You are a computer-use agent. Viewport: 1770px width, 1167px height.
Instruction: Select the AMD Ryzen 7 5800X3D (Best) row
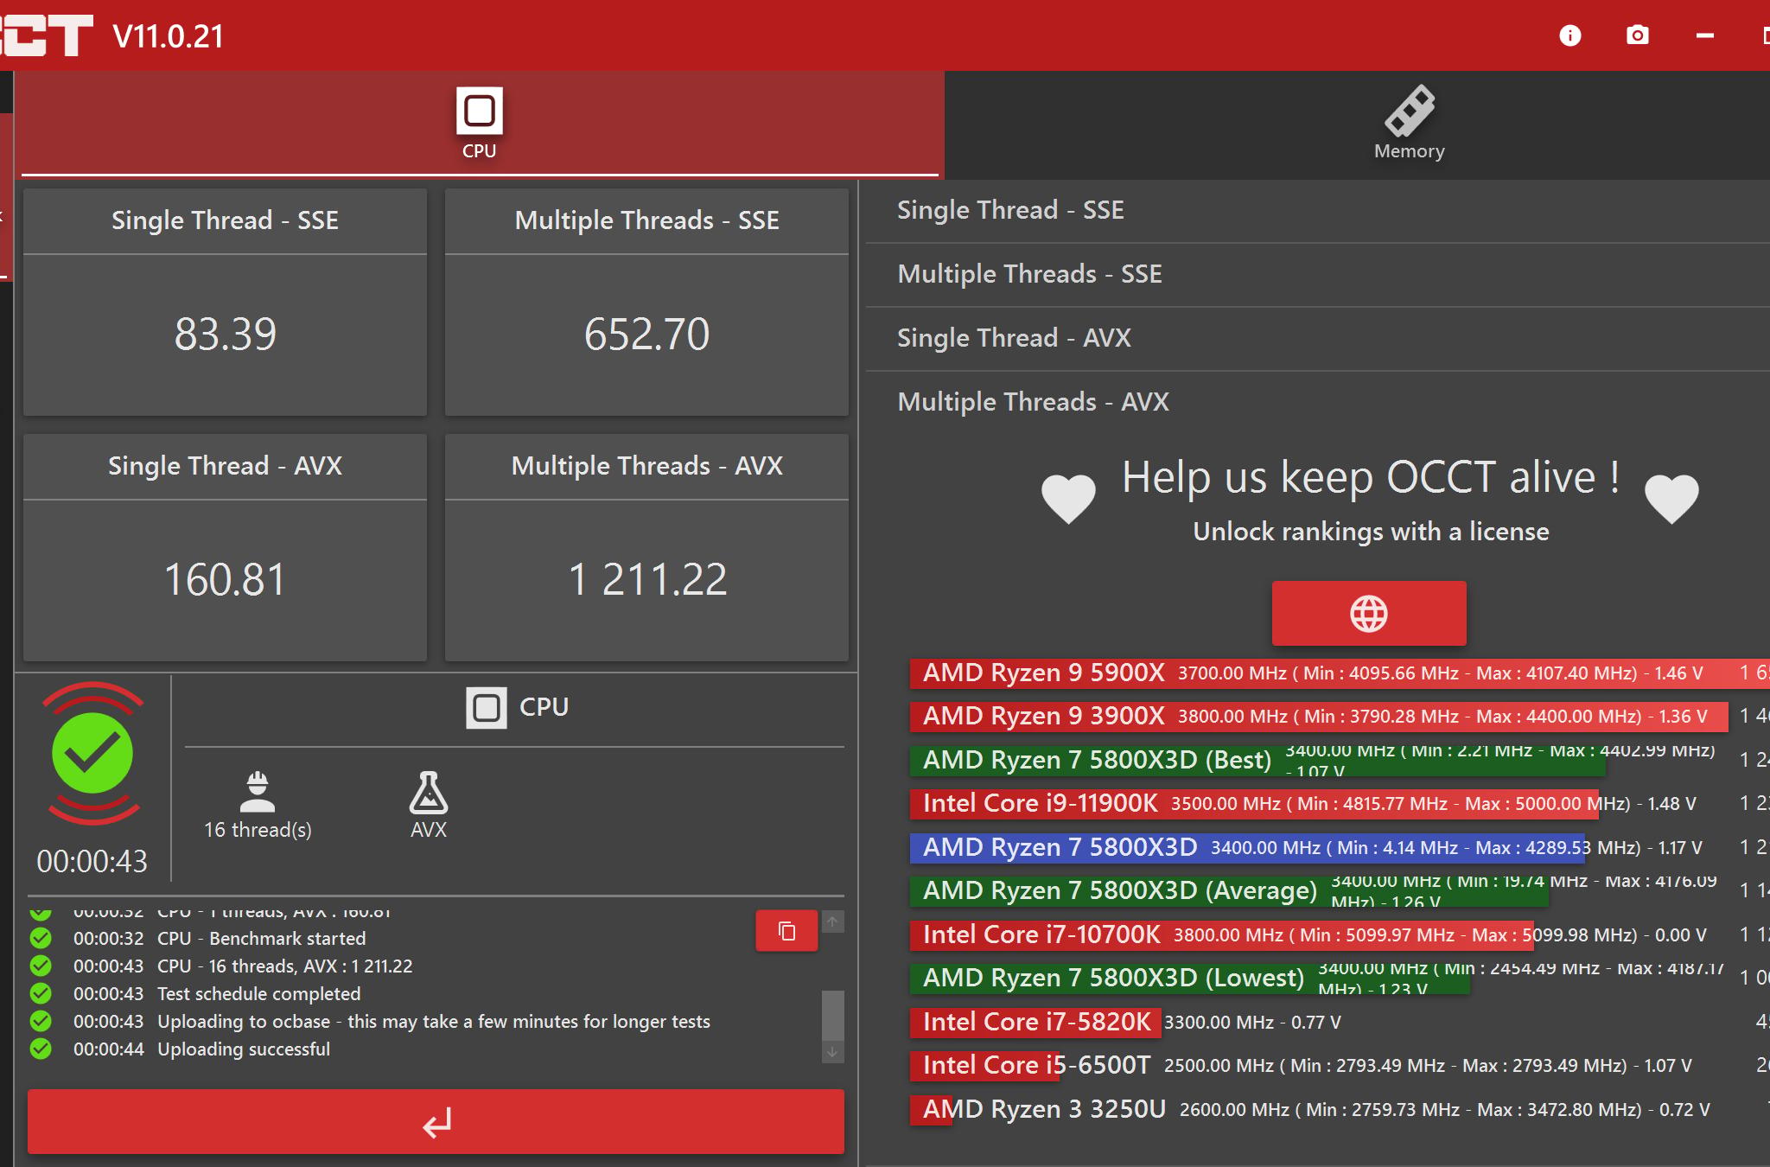pyautogui.click(x=1340, y=761)
